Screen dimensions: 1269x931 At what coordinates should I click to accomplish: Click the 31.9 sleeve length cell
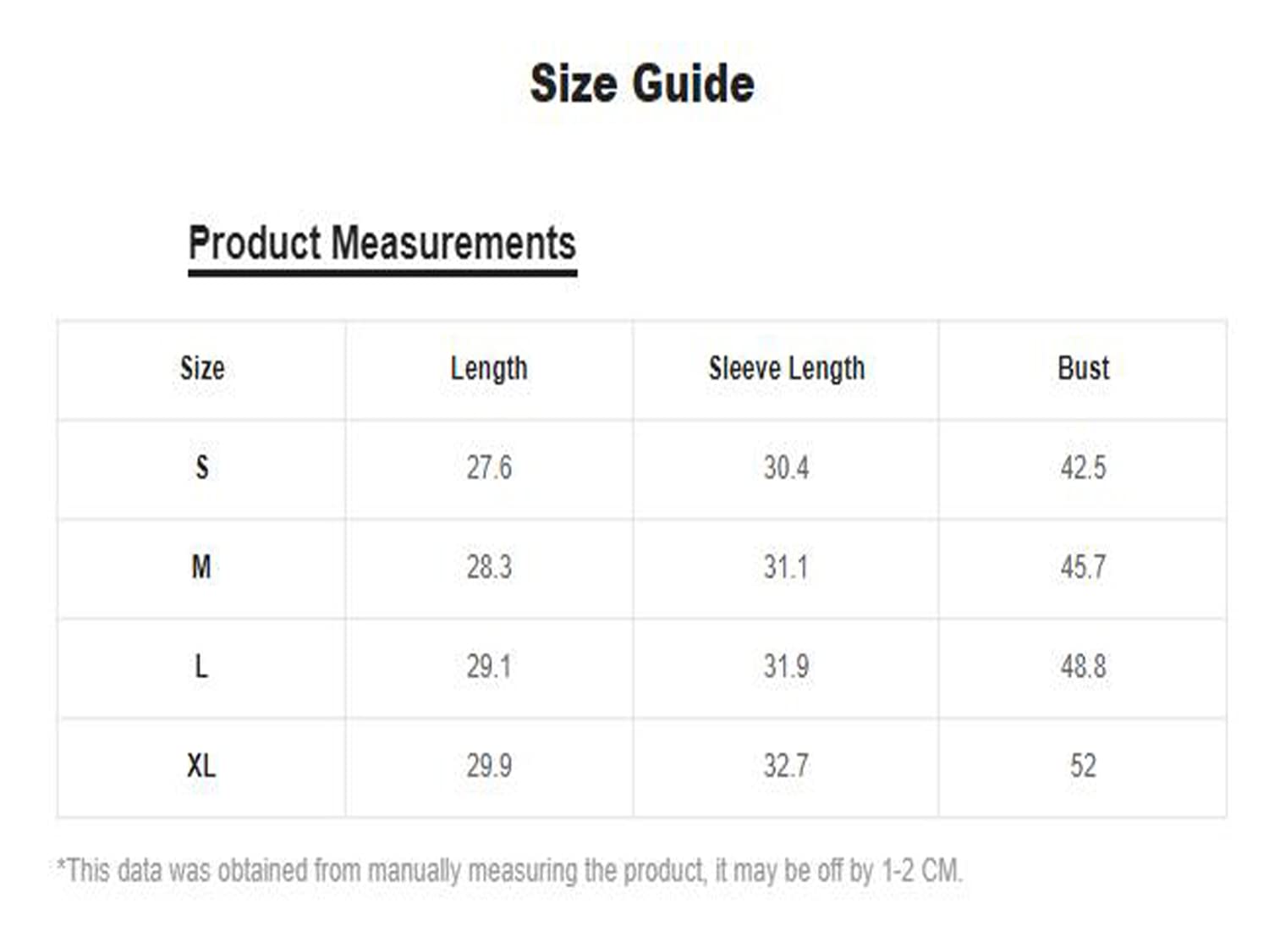[x=786, y=666]
